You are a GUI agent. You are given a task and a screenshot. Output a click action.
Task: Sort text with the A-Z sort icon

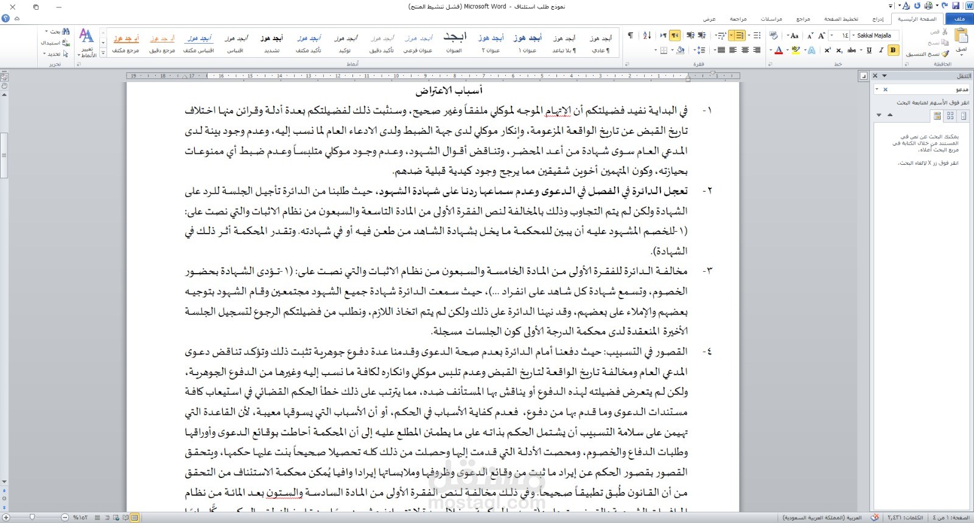click(x=647, y=36)
